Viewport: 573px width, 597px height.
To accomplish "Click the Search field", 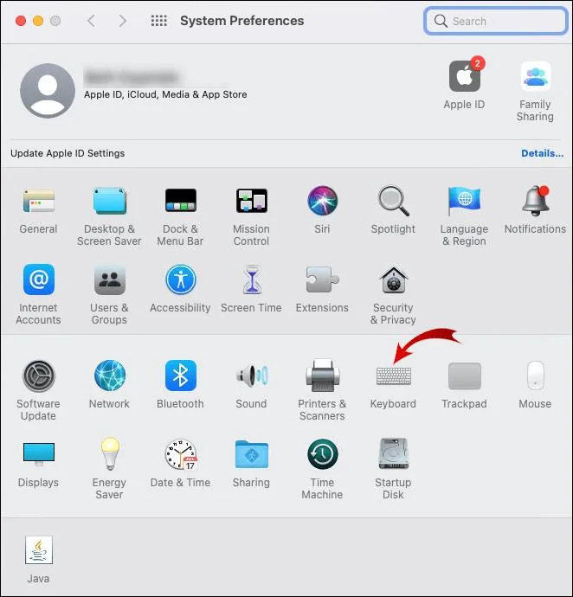I will point(496,21).
